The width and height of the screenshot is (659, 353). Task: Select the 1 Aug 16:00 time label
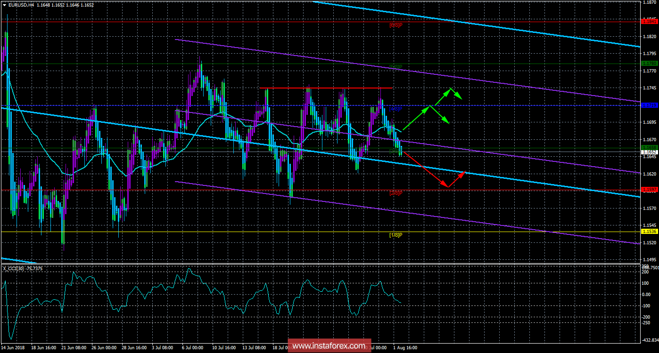[405, 349]
